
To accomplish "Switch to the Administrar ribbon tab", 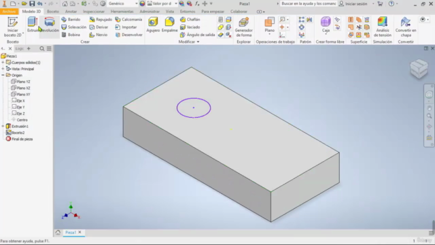I will pyautogui.click(x=150, y=12).
